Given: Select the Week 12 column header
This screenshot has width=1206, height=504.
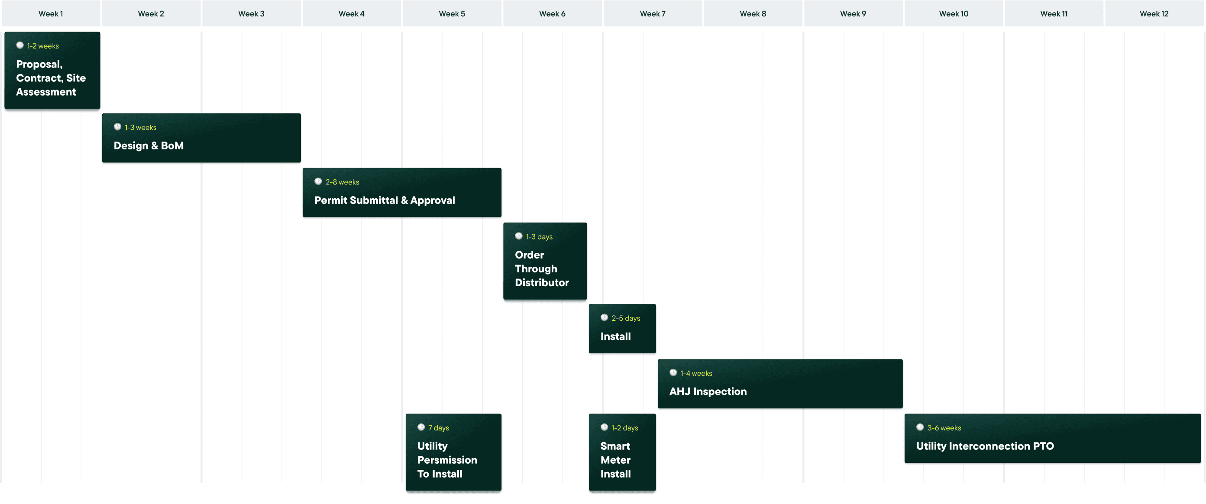Looking at the screenshot, I should click(1154, 13).
